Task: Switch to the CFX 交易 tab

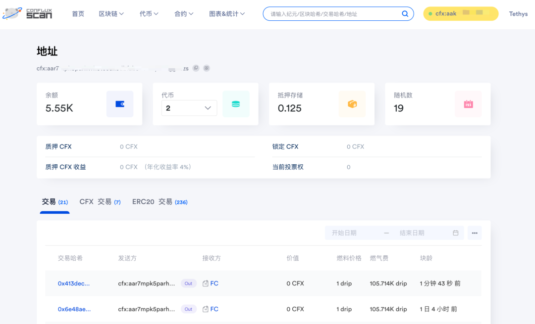Action: pyautogui.click(x=100, y=202)
